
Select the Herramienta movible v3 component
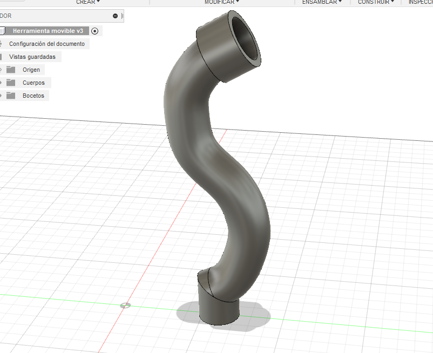pos(48,31)
